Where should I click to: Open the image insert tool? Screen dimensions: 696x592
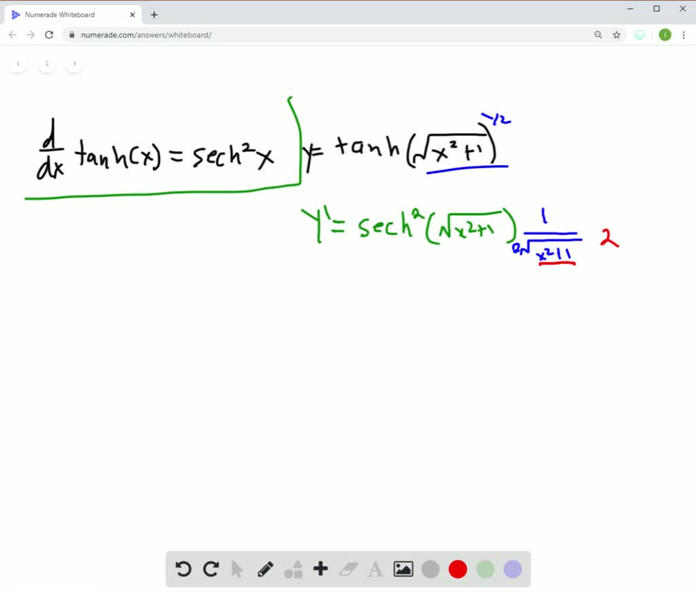[x=403, y=569]
